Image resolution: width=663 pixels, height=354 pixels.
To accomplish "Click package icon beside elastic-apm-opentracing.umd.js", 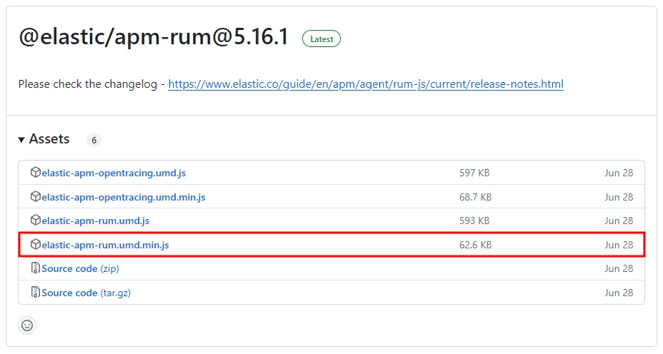I will point(36,172).
